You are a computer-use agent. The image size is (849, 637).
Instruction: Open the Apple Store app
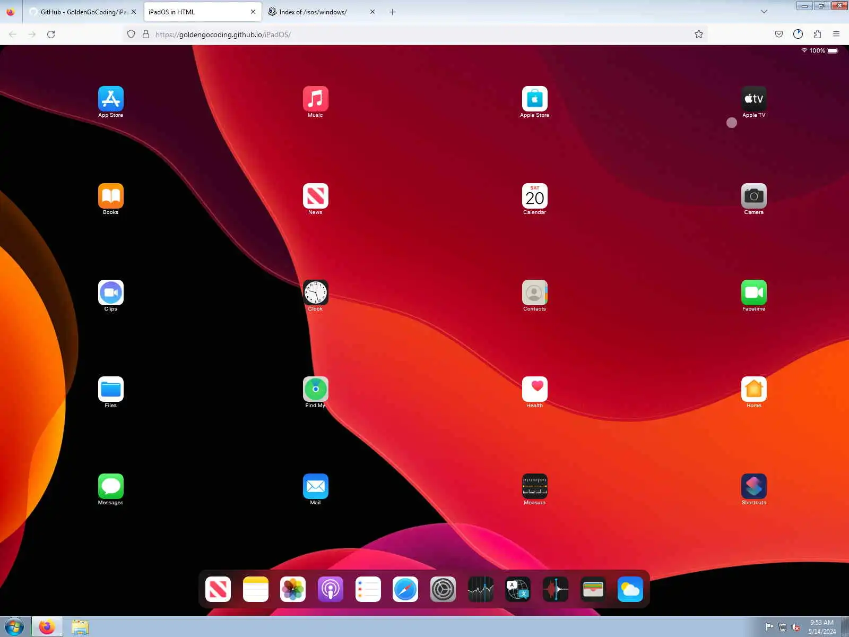[535, 99]
